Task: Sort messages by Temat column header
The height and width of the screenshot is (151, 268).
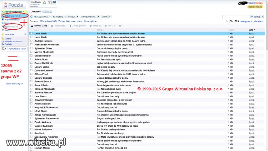Action: (x=100, y=30)
